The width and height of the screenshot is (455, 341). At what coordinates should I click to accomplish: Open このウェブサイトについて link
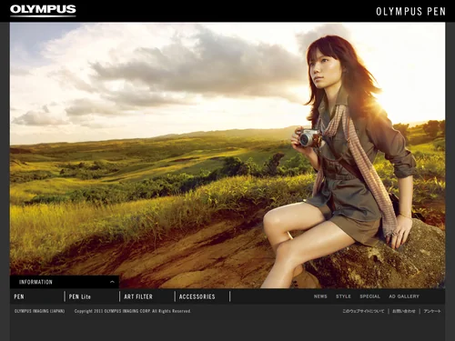coord(363,311)
